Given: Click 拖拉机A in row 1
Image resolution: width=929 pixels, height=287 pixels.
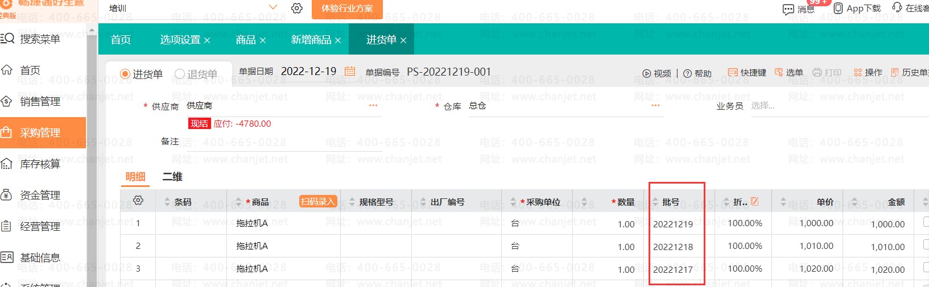Looking at the screenshot, I should click(252, 223).
